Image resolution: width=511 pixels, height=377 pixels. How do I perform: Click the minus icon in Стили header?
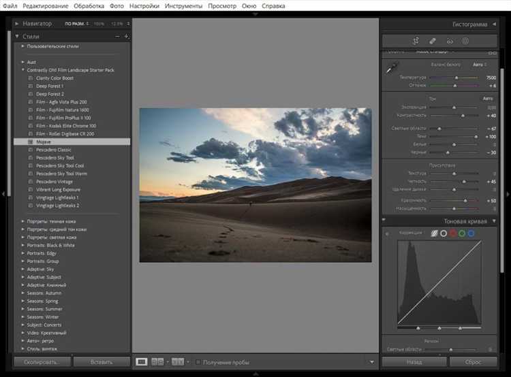[117, 37]
